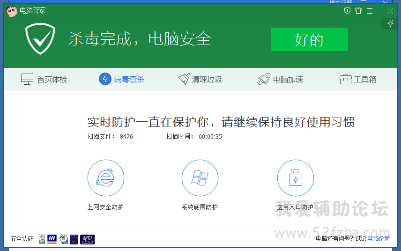This screenshot has width=401, height=251.
Task: Open the main menu hamburger icon
Action: click(x=369, y=11)
